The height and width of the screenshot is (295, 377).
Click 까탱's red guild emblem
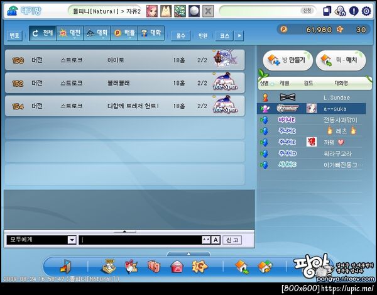tap(312, 142)
